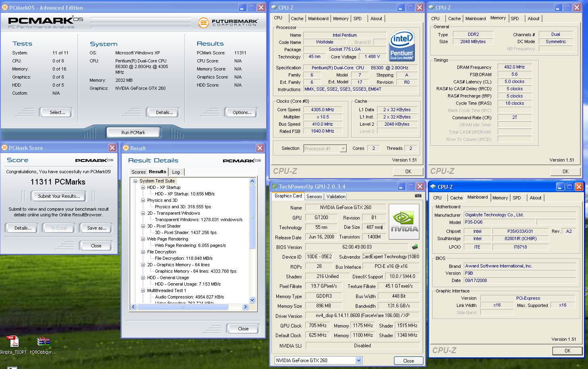588x369 pixels.
Task: Click Close button in GPU-Z
Action: pos(408,361)
